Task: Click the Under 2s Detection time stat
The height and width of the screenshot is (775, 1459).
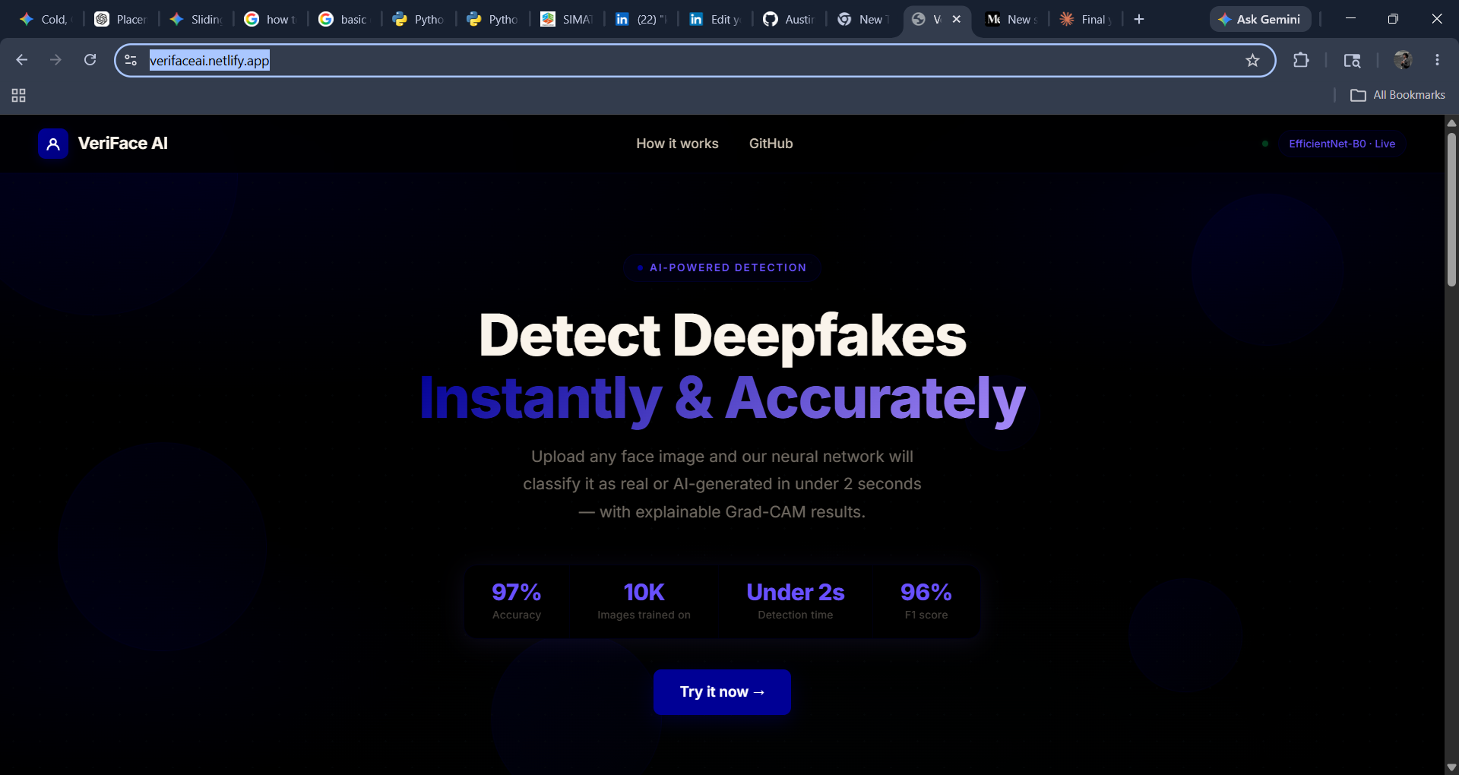Action: [x=796, y=601]
